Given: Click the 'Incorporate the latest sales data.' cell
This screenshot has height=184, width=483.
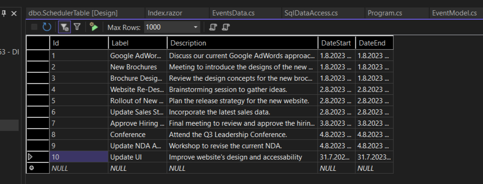Looking at the screenshot, I should (x=242, y=112).
